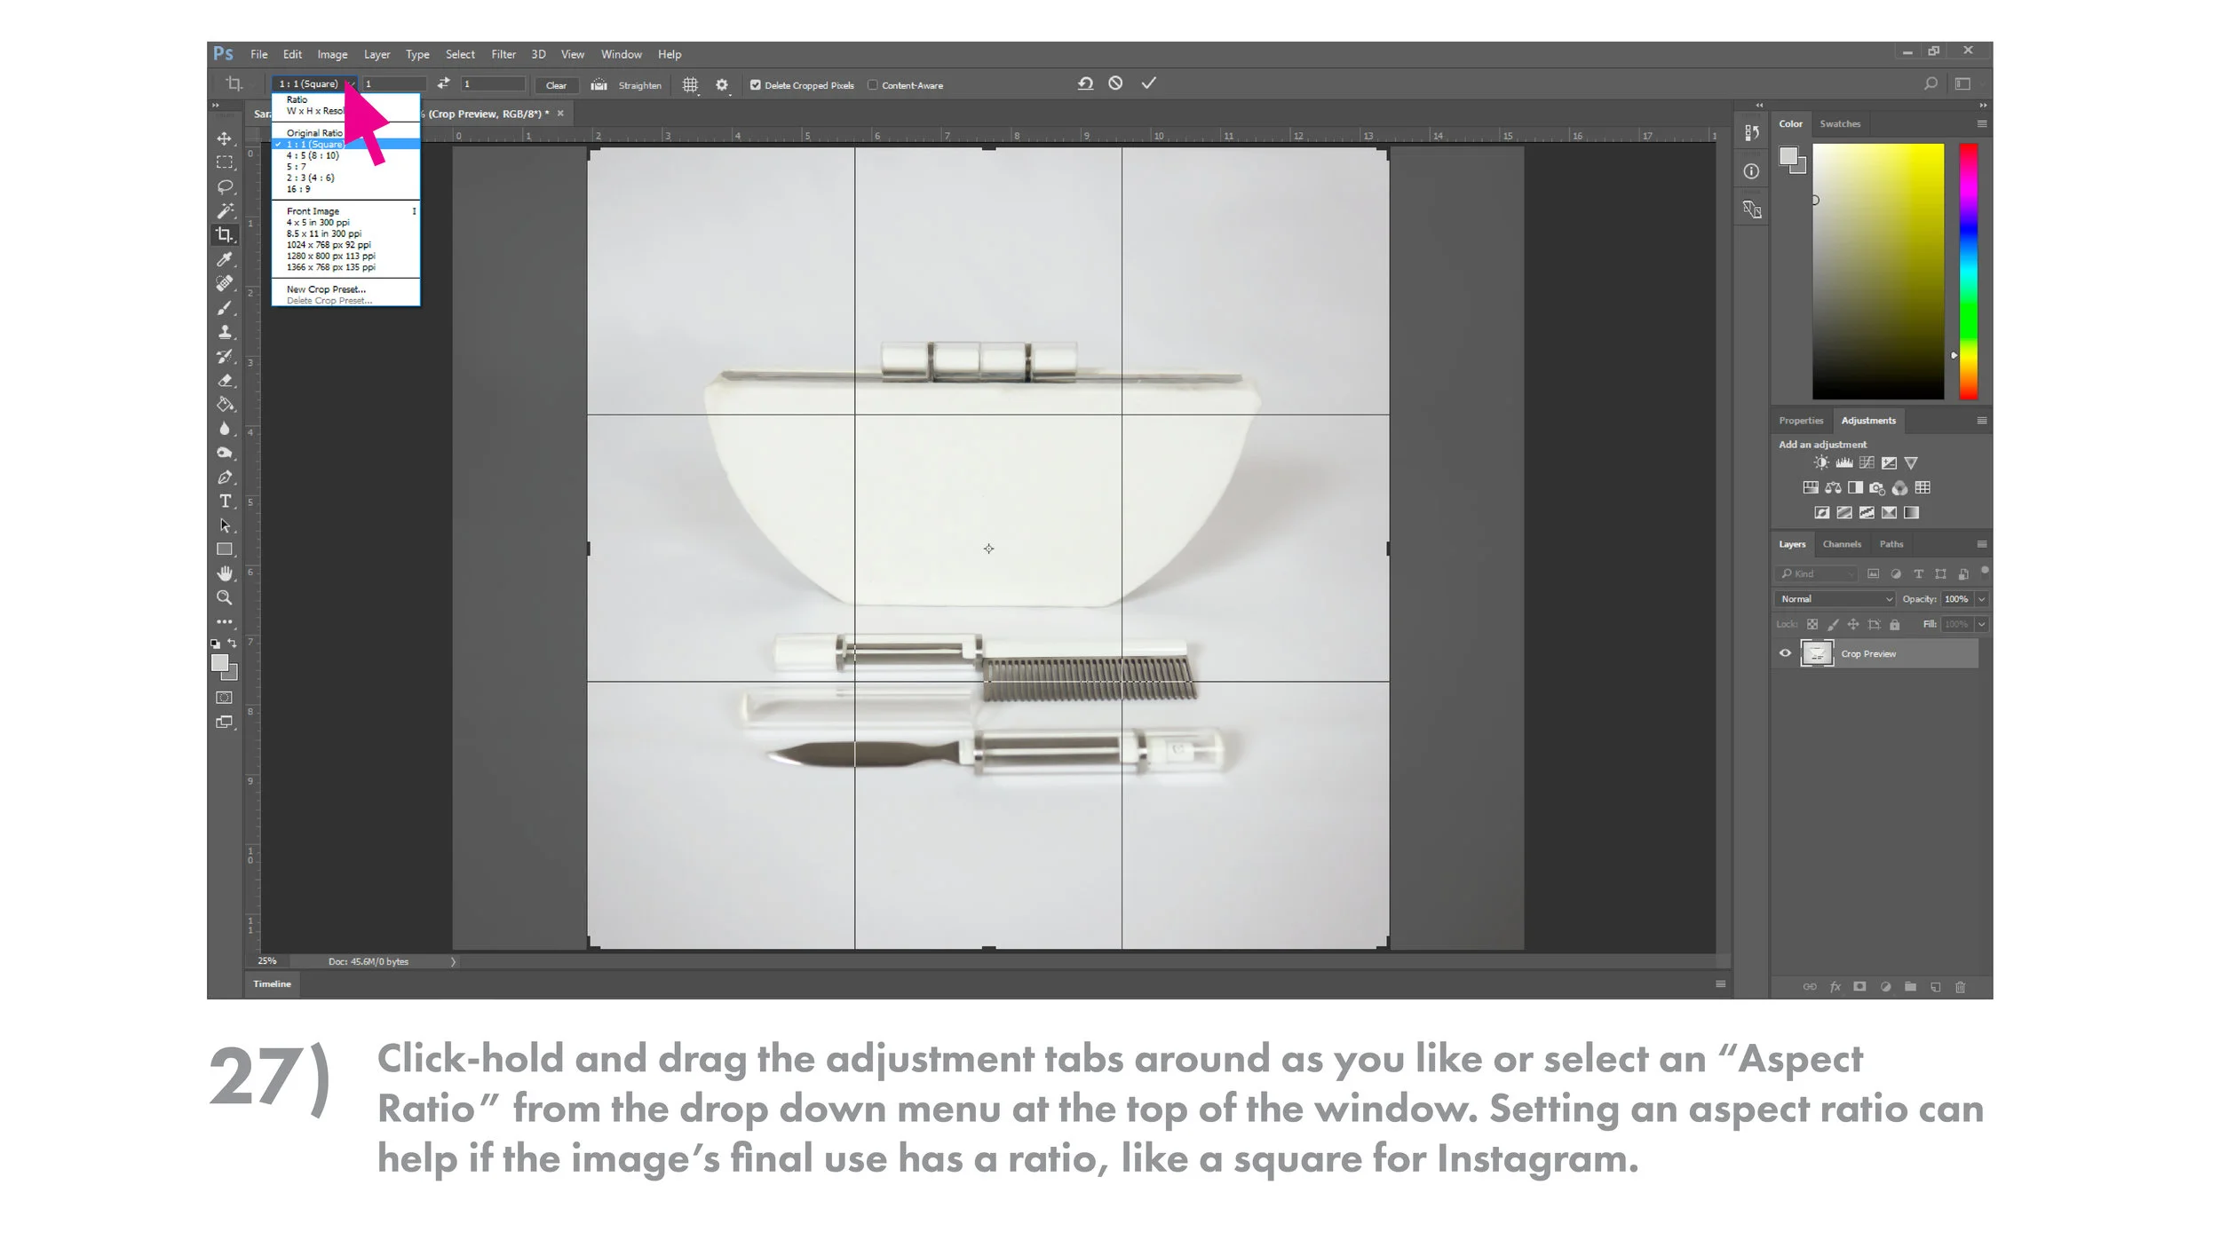
Task: Select the Move tool
Action: [x=225, y=138]
